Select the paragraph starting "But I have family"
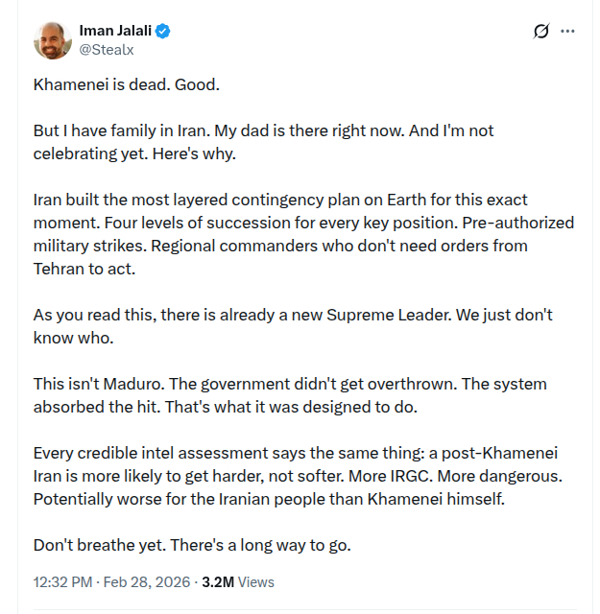This screenshot has width=600, height=614. (264, 142)
